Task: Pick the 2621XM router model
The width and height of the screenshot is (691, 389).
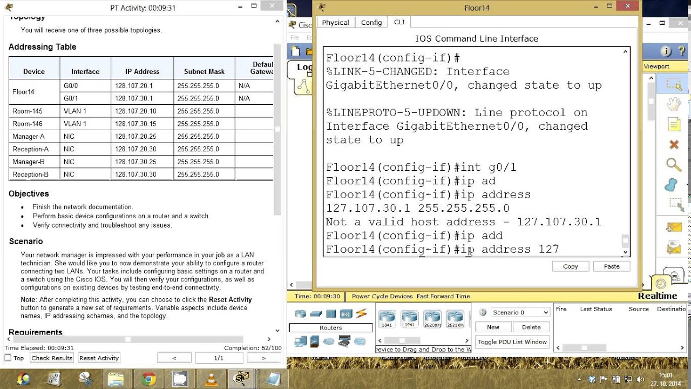Action: 455,318
